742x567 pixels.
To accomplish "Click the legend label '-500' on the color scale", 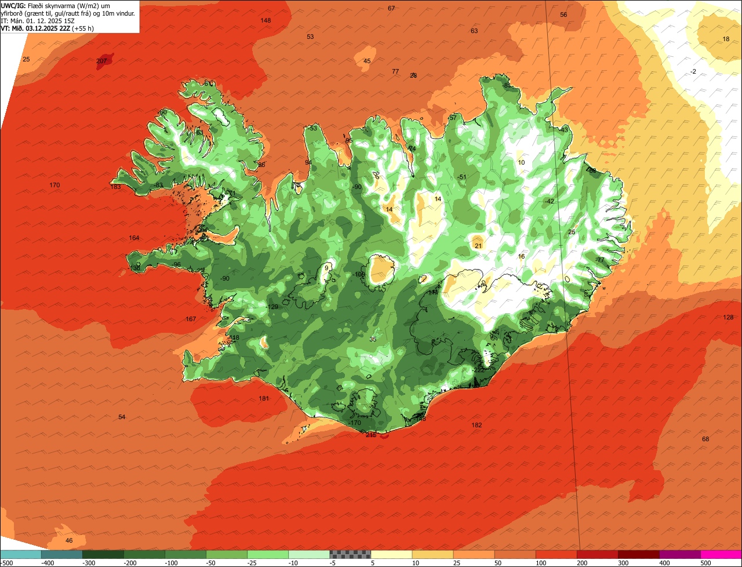I will [x=6, y=563].
